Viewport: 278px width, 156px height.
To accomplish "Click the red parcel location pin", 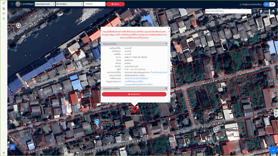I will point(134,110).
